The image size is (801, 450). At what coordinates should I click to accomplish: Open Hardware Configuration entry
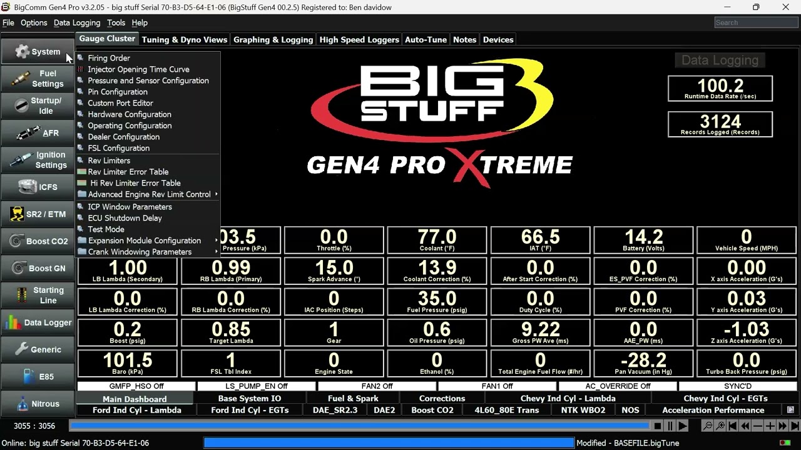point(148,114)
